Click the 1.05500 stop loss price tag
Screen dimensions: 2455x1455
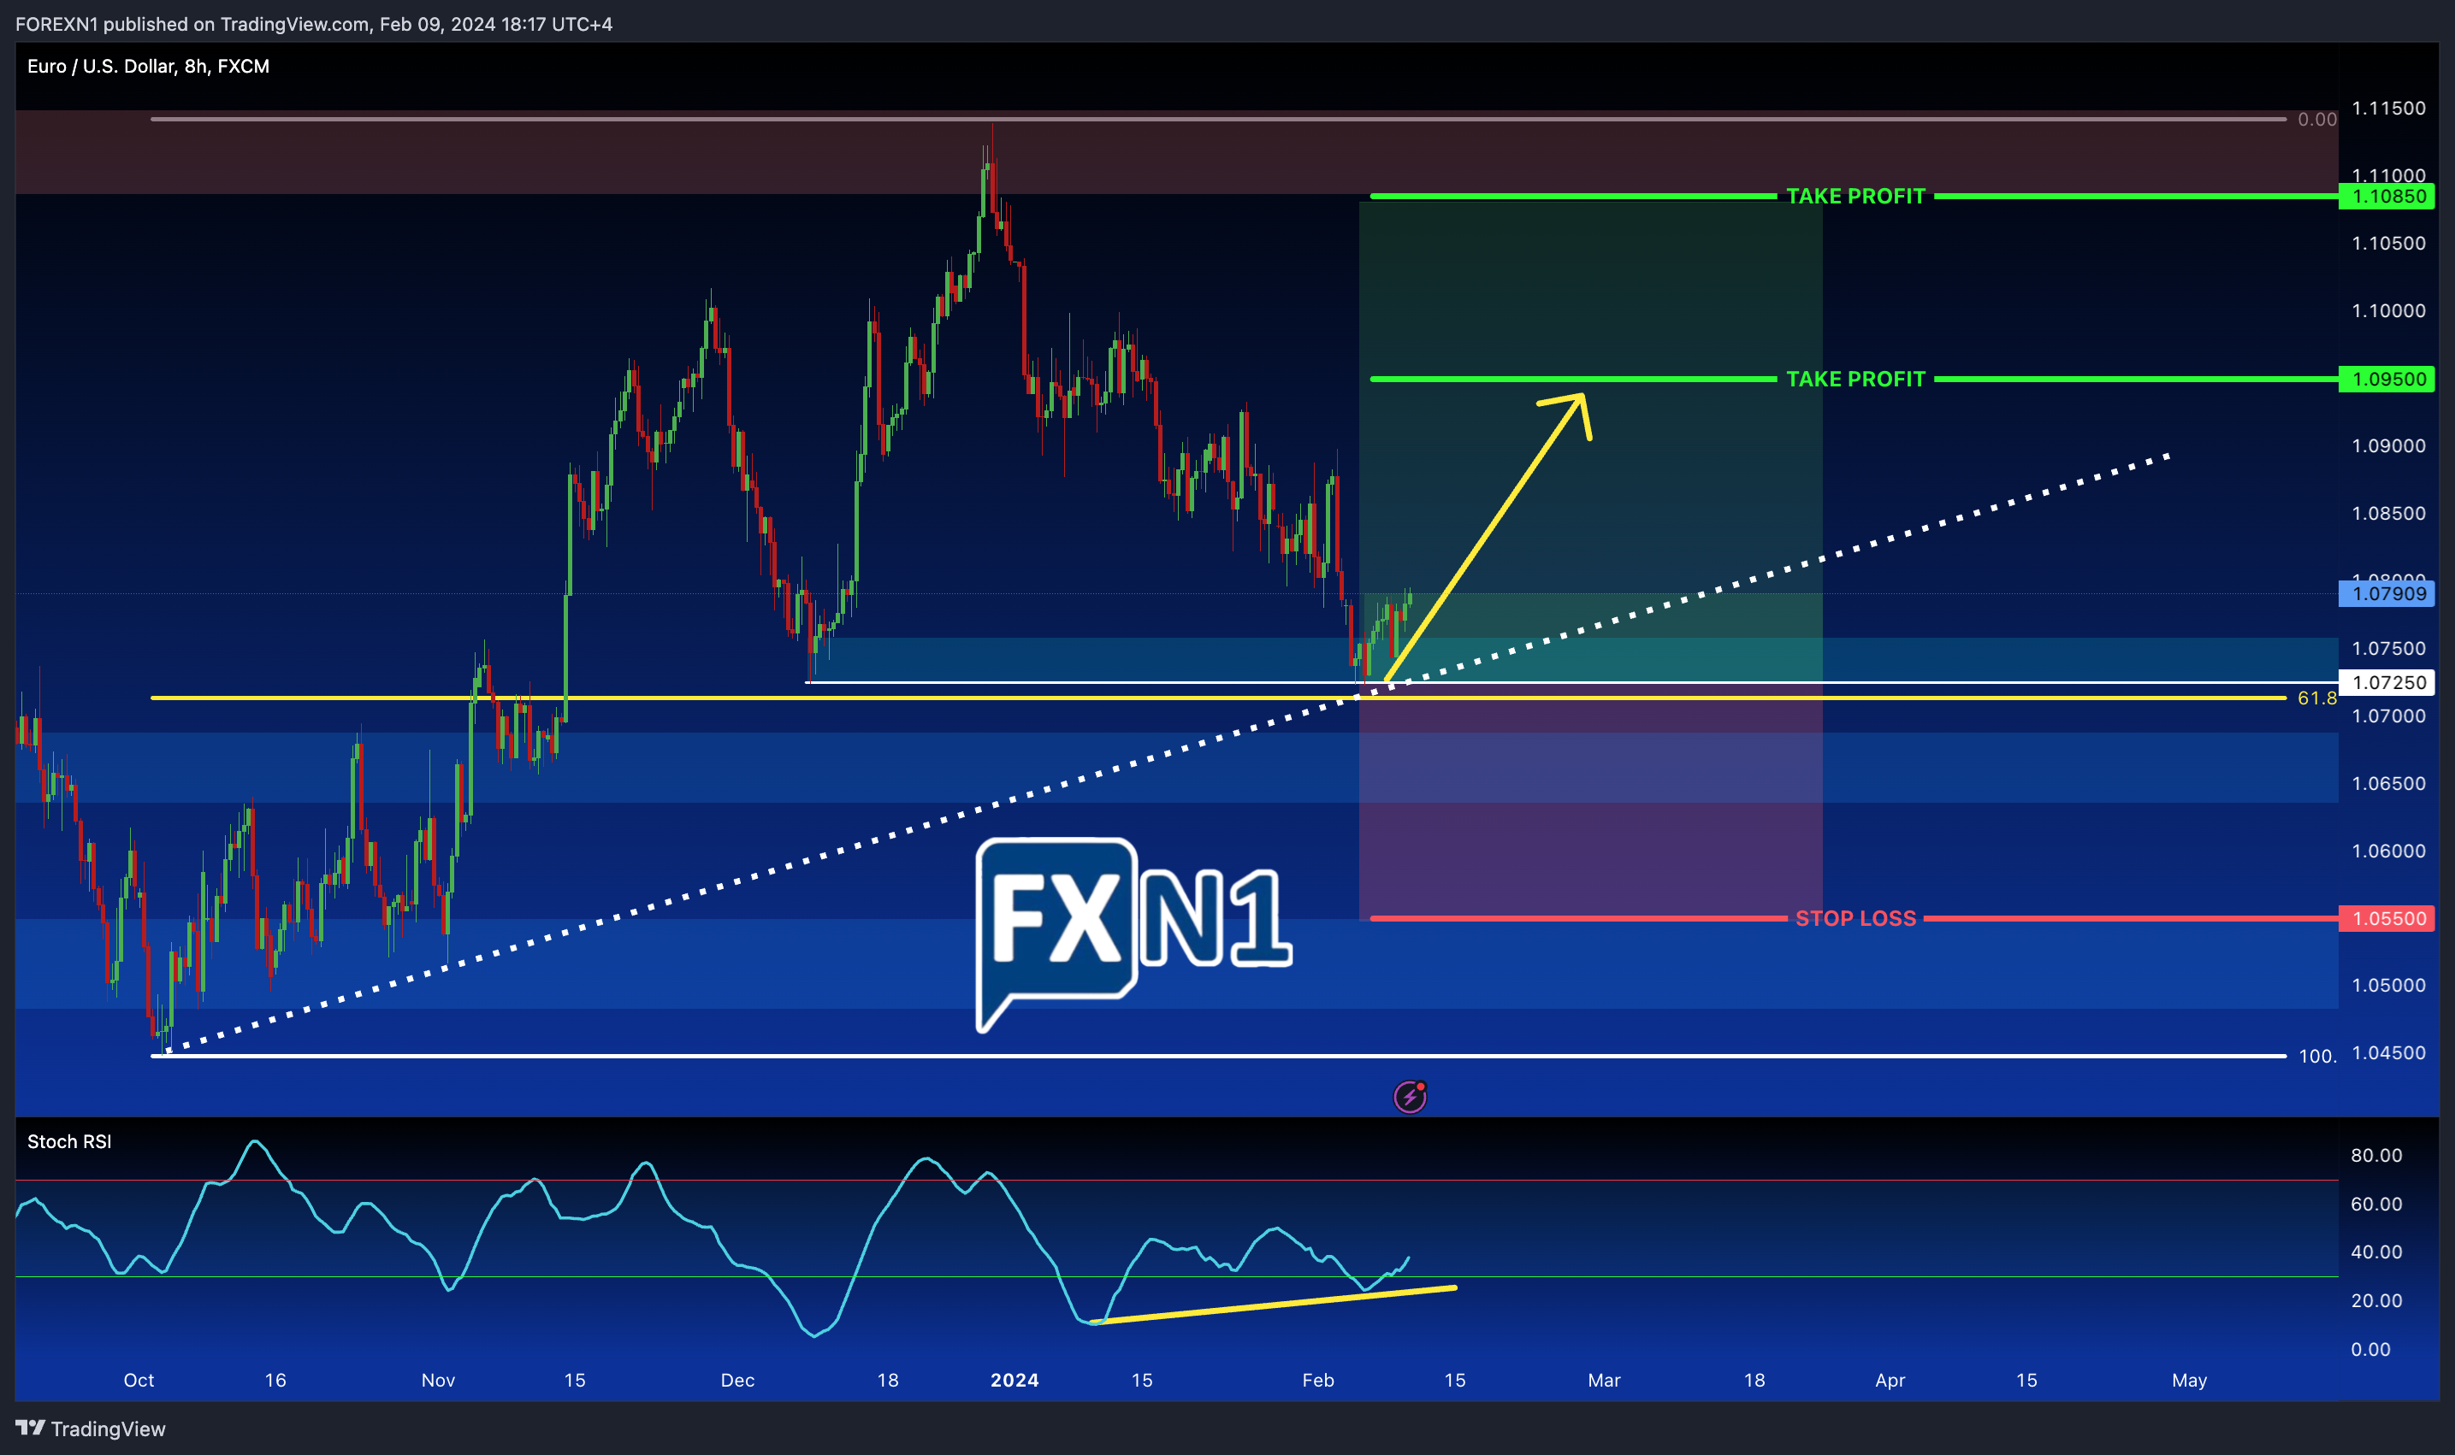tap(2387, 917)
